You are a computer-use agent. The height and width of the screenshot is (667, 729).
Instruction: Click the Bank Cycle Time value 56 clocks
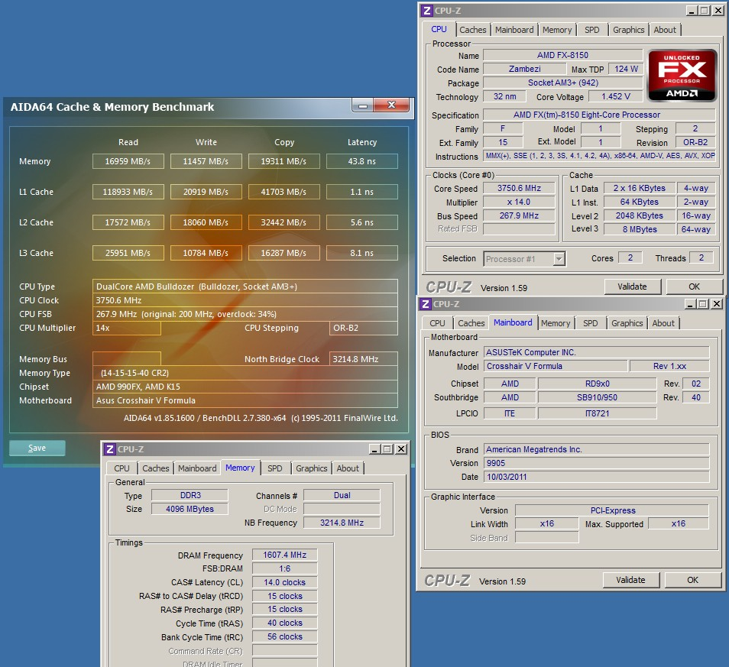tap(284, 636)
